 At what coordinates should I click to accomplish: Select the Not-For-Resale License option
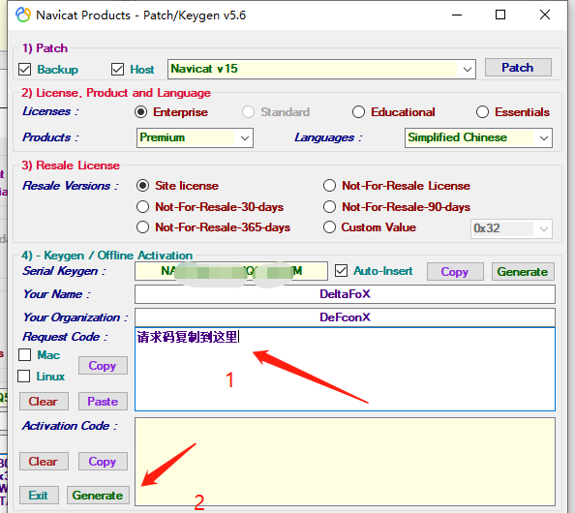coord(329,186)
